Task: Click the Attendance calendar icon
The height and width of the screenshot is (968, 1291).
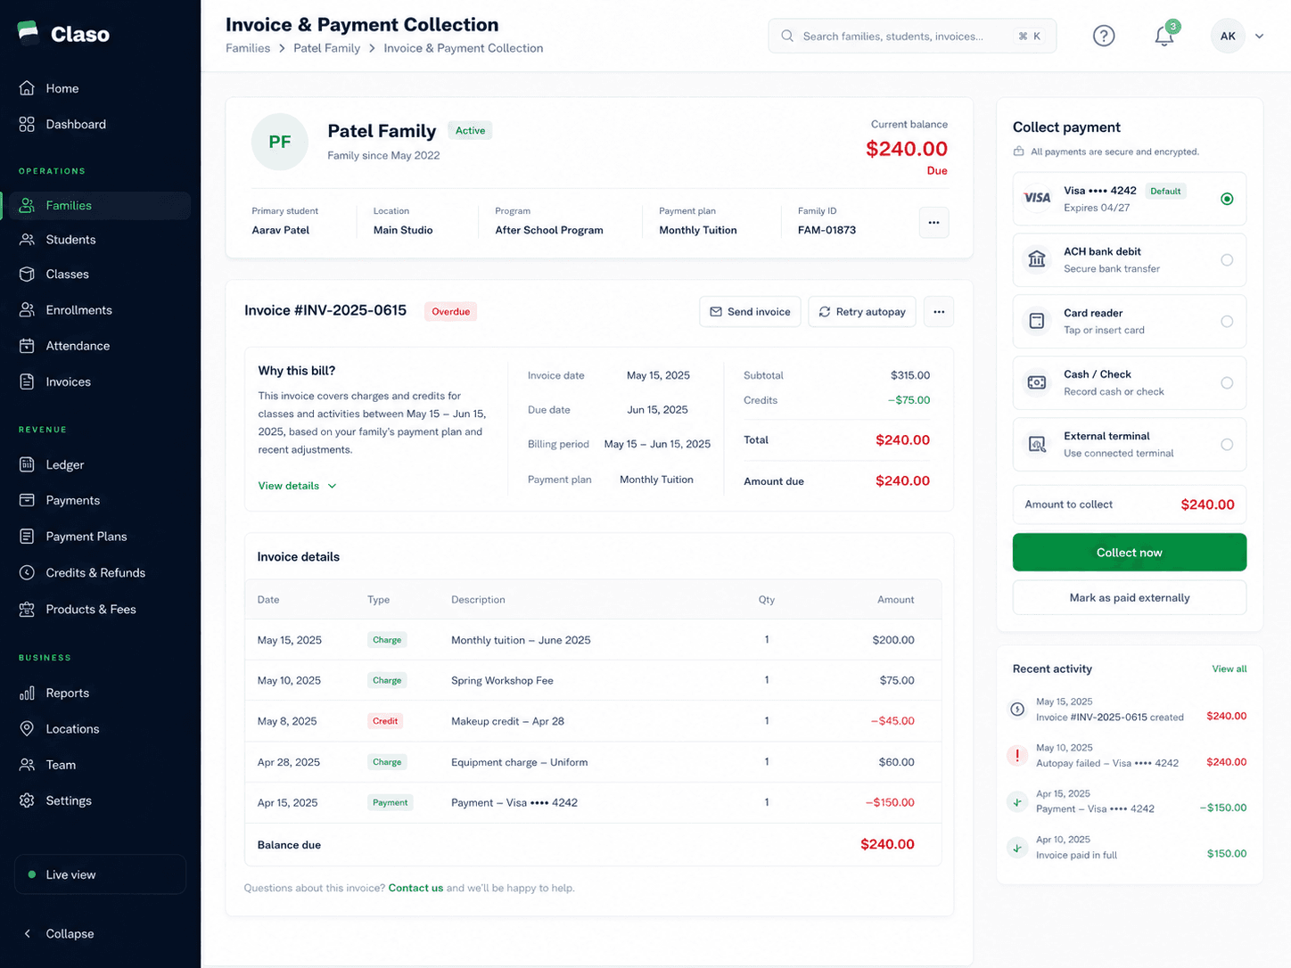Action: (27, 346)
